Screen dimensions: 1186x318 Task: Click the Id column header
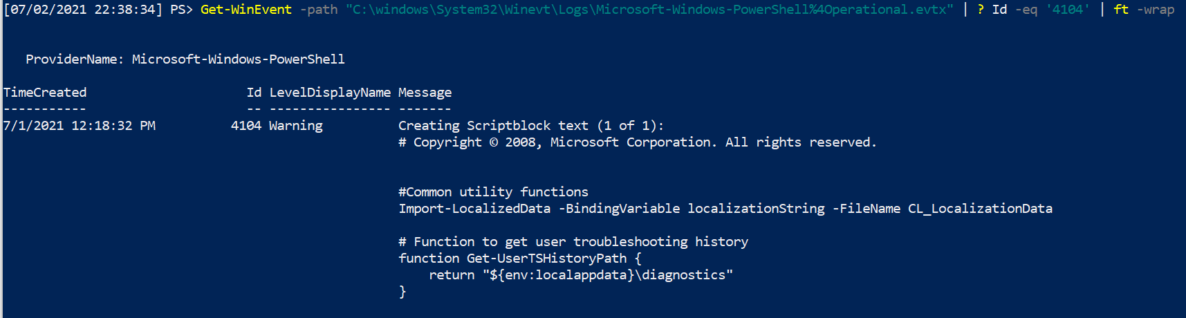pos(254,93)
